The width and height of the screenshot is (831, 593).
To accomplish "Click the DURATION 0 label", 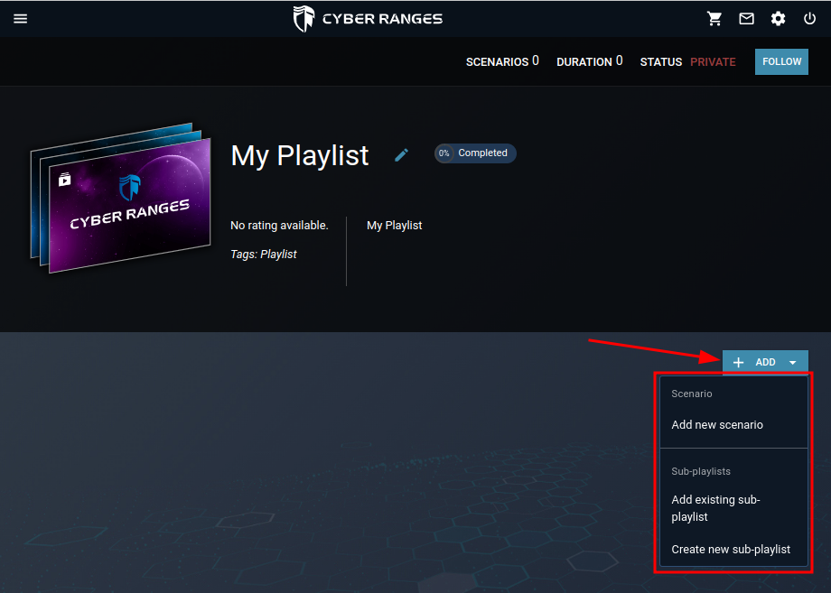I will click(589, 61).
